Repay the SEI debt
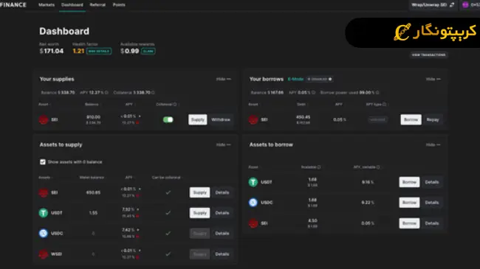The image size is (480, 269). coord(433,119)
